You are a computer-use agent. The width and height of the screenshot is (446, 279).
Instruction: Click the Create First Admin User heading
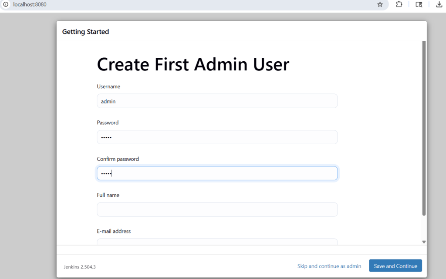point(193,64)
